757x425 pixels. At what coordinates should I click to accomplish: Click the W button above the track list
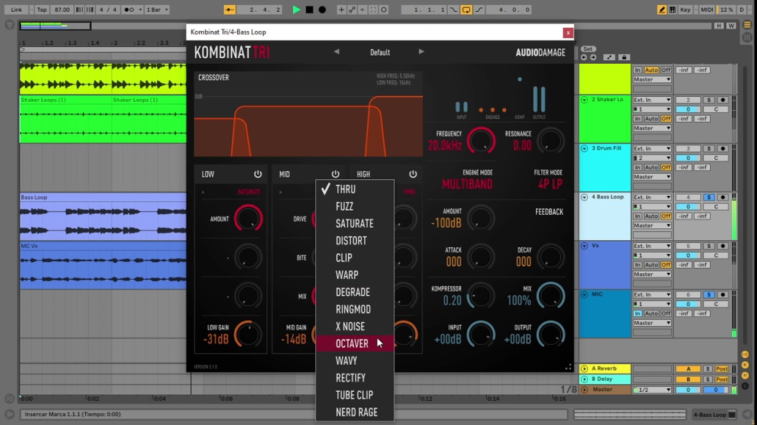[732, 25]
